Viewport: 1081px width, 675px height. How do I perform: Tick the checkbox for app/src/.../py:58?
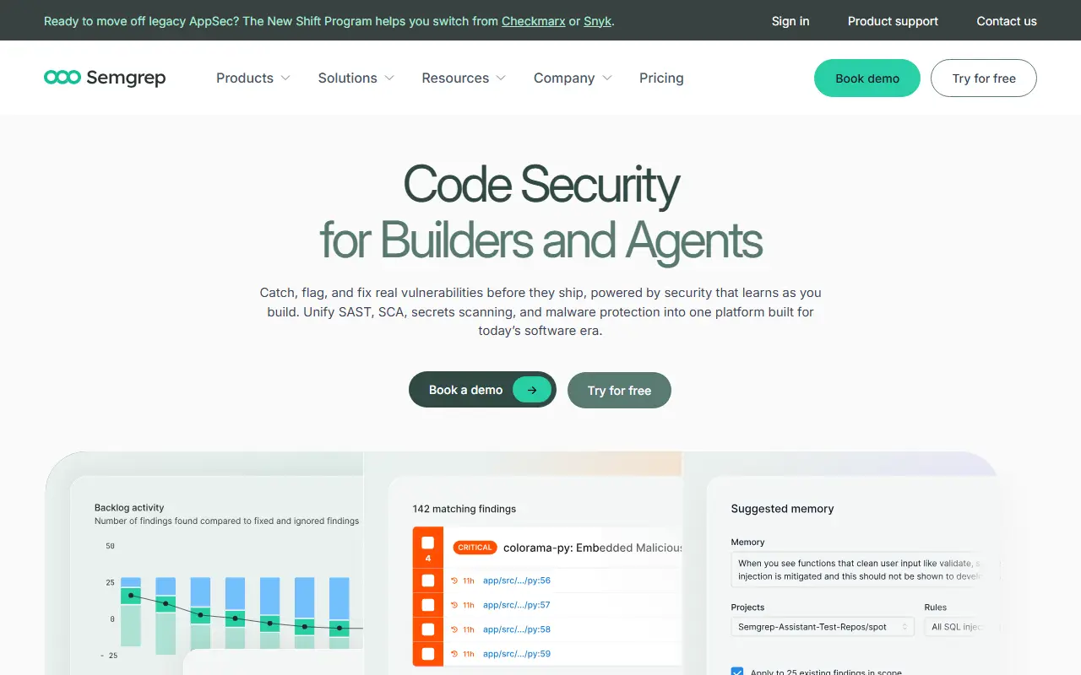[428, 629]
